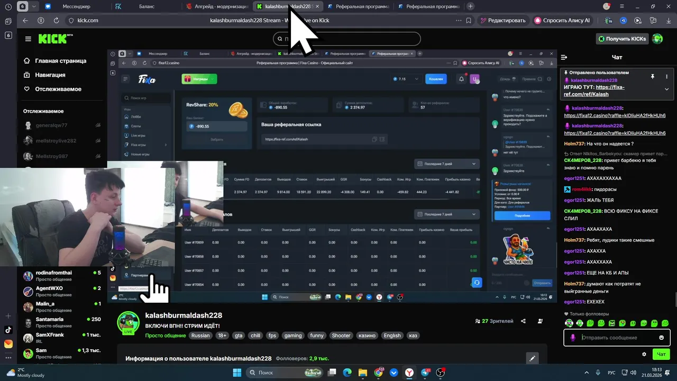
Task: Go back with browser back arrow
Action: coord(25,20)
